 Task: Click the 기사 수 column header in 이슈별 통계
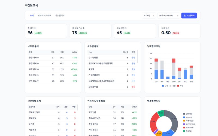pos(126,52)
